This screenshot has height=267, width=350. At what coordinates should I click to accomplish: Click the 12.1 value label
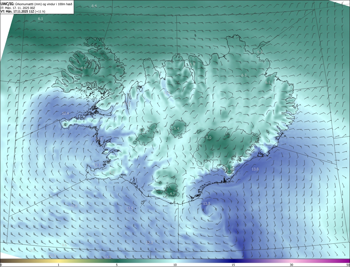[97, 165]
